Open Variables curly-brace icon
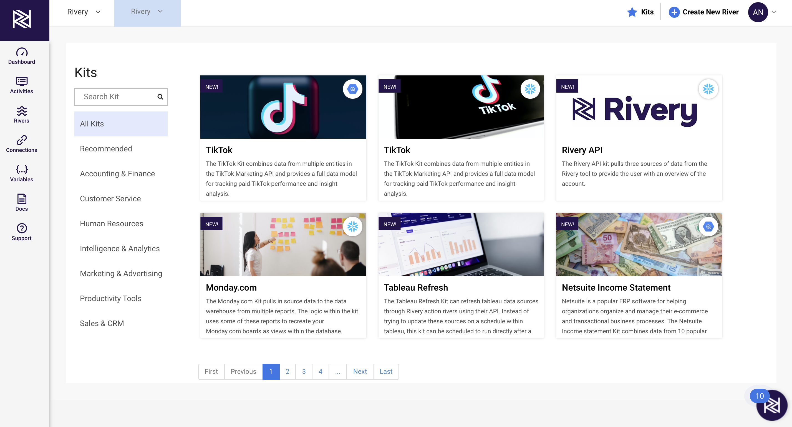Screen dimensions: 792x427 coord(22,170)
